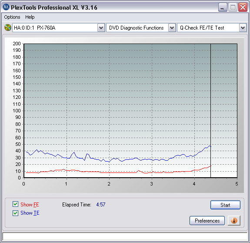The width and height of the screenshot is (250, 243).
Task: Close the PlexTools window
Action: (243, 7)
